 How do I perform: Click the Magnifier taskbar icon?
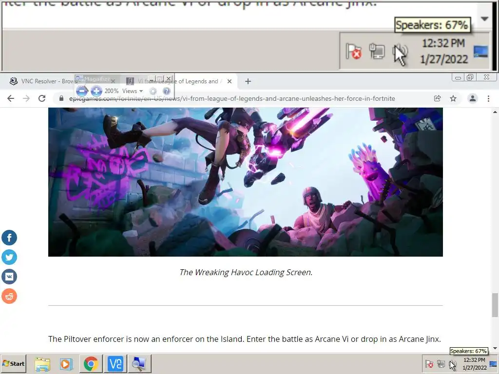point(139,364)
